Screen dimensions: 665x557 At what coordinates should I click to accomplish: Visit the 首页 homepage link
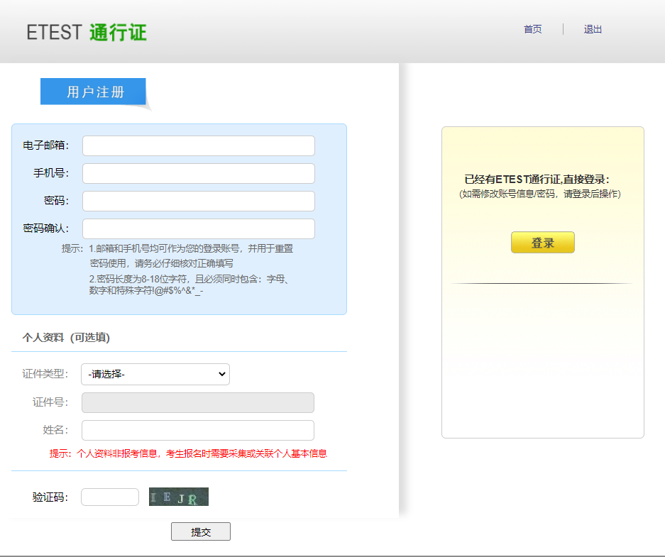[x=532, y=29]
